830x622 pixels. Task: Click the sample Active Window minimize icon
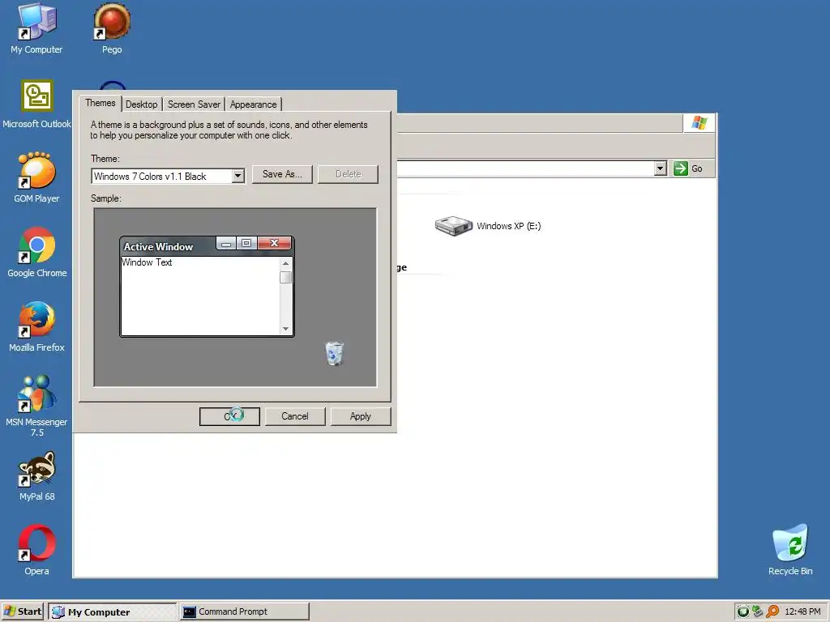[x=226, y=243]
